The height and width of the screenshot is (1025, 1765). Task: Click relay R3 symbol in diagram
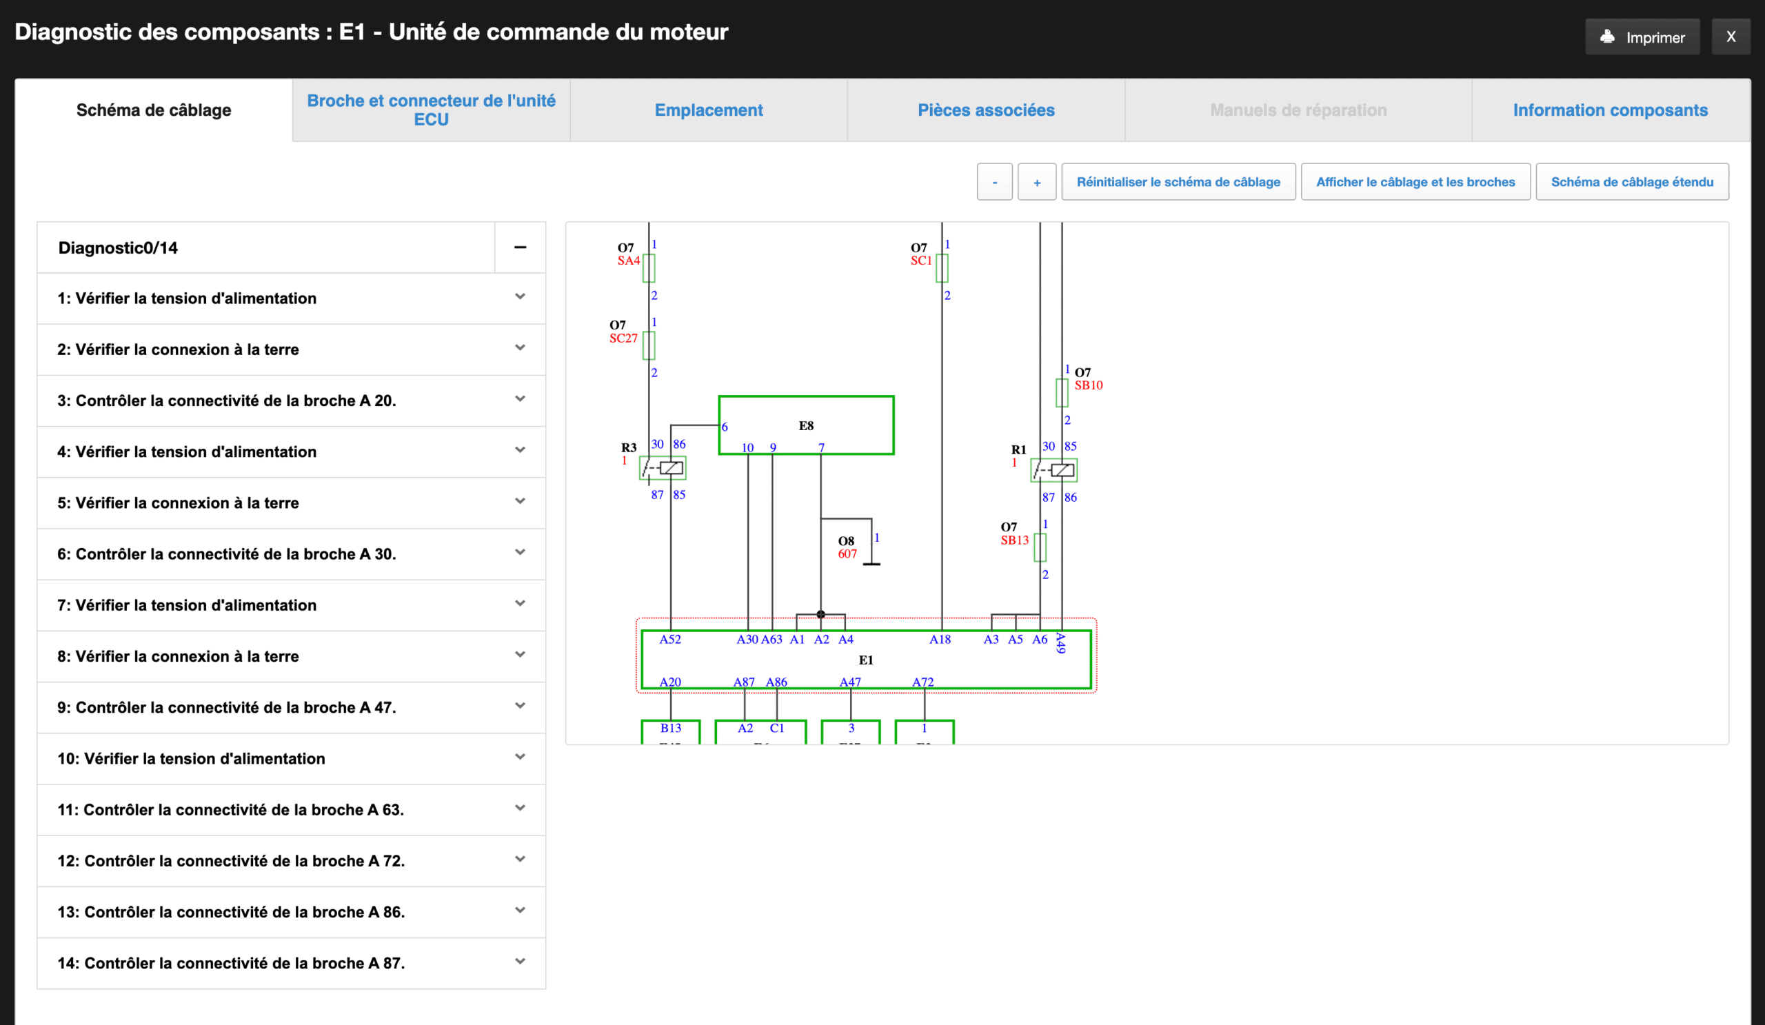click(x=663, y=467)
